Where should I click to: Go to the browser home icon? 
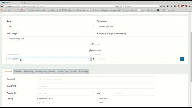click(x=171, y=6)
